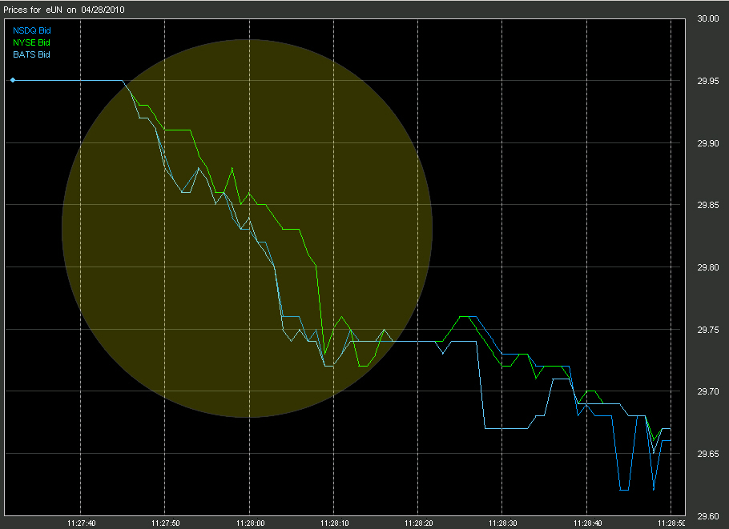The width and height of the screenshot is (729, 529).
Task: Click the center of the yellow highlight circle
Action: coord(248,229)
